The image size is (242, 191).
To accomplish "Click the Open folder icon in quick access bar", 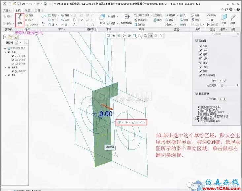I will click(14, 4).
